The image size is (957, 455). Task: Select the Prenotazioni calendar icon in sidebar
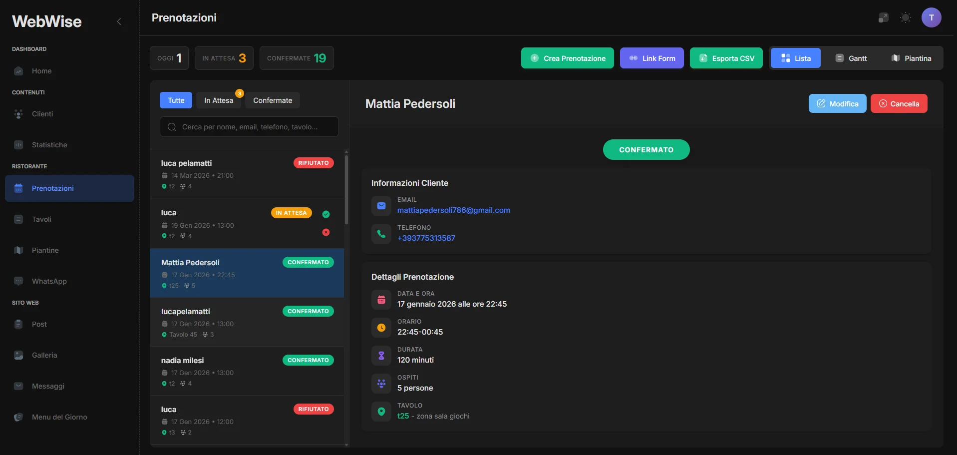coord(18,188)
